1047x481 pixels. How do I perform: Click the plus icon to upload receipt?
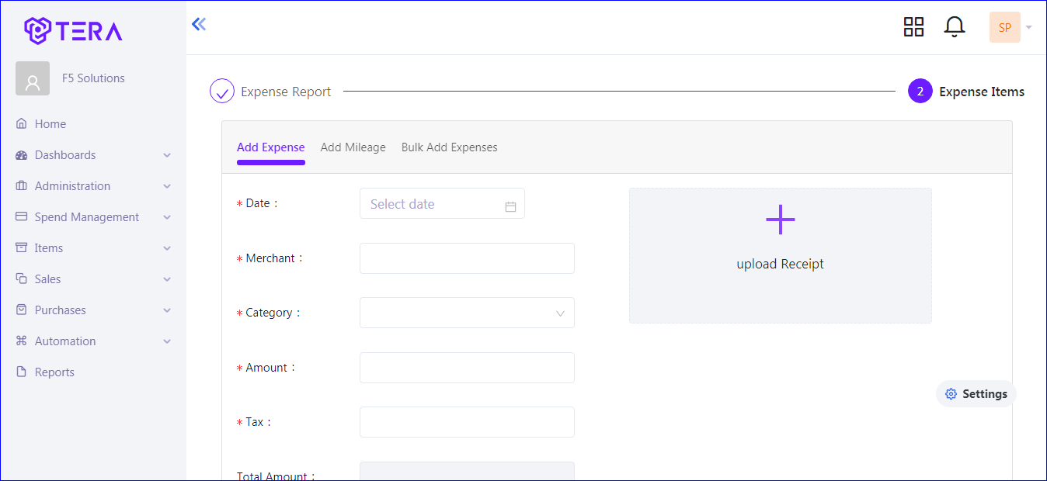tap(781, 220)
